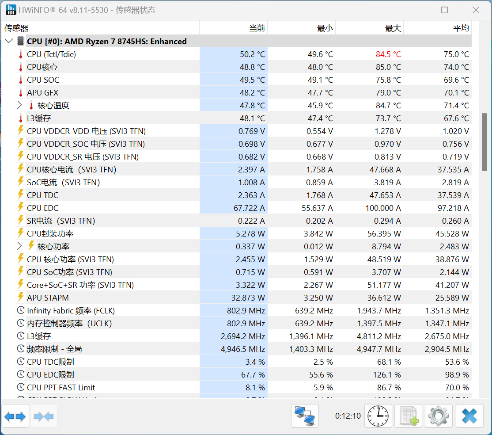Click the 56.395 W package power maximum
Image resolution: width=492 pixels, height=435 pixels.
pyautogui.click(x=384, y=234)
